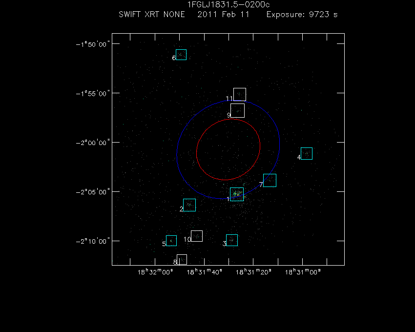Click right ascension label 18h31m40s
This screenshot has height=332, width=415.
pos(204,271)
